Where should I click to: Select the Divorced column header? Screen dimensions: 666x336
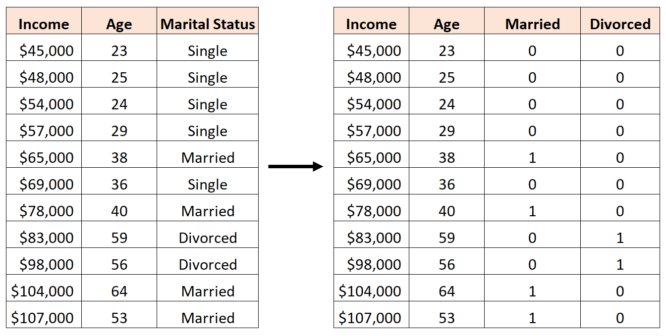(620, 24)
